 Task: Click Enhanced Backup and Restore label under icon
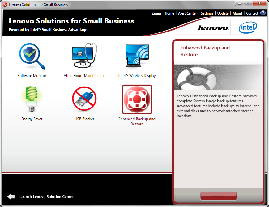click(137, 121)
